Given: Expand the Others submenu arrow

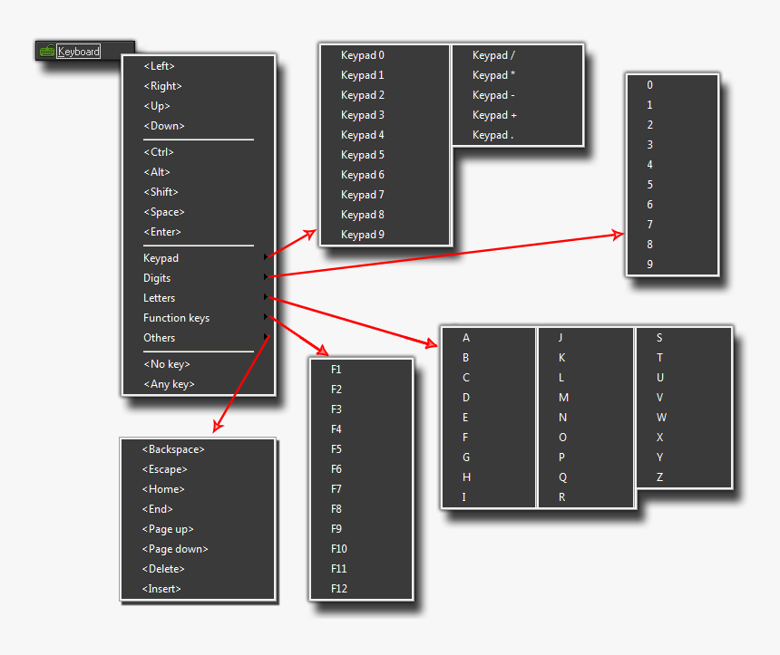Looking at the screenshot, I should pos(265,337).
